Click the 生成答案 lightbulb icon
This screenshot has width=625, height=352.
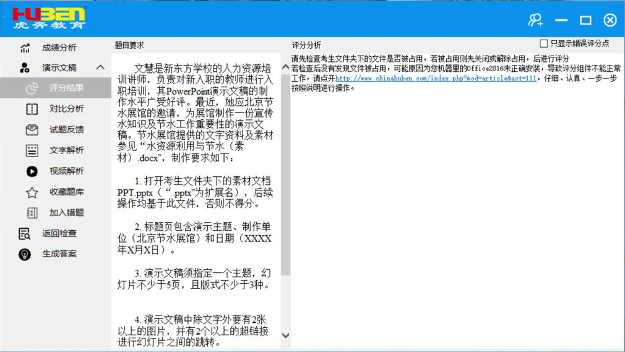point(25,254)
